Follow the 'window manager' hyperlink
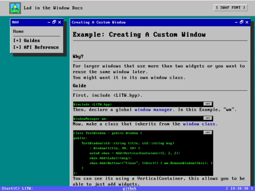The image size is (255, 191). [x=153, y=110]
